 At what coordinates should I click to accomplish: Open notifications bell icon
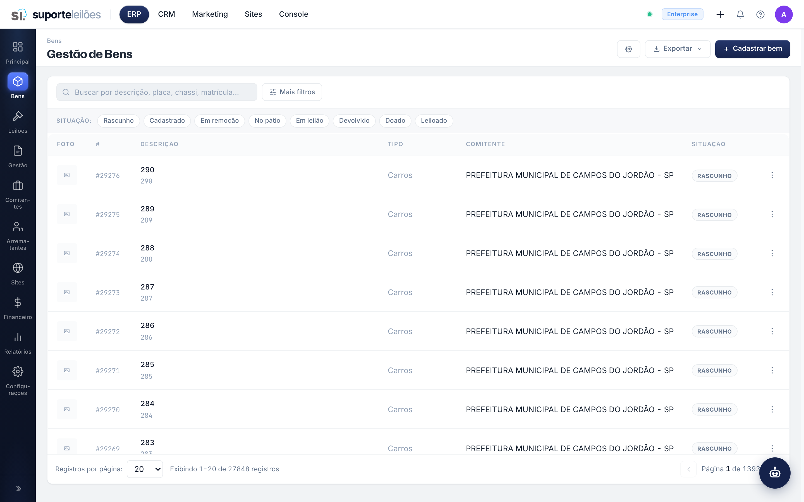pyautogui.click(x=740, y=14)
